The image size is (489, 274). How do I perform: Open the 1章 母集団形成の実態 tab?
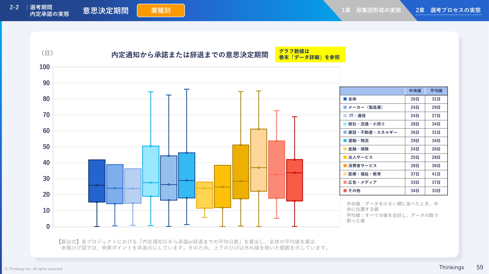pos(371,10)
